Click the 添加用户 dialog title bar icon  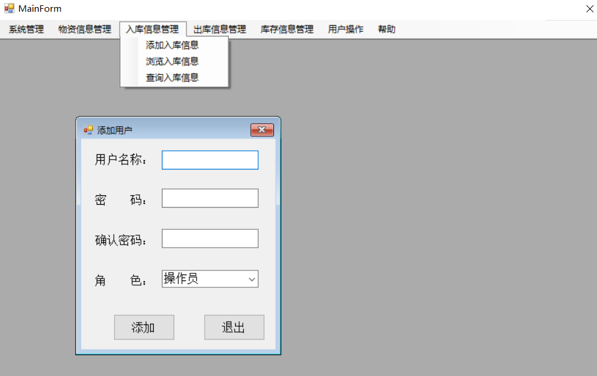tap(89, 130)
